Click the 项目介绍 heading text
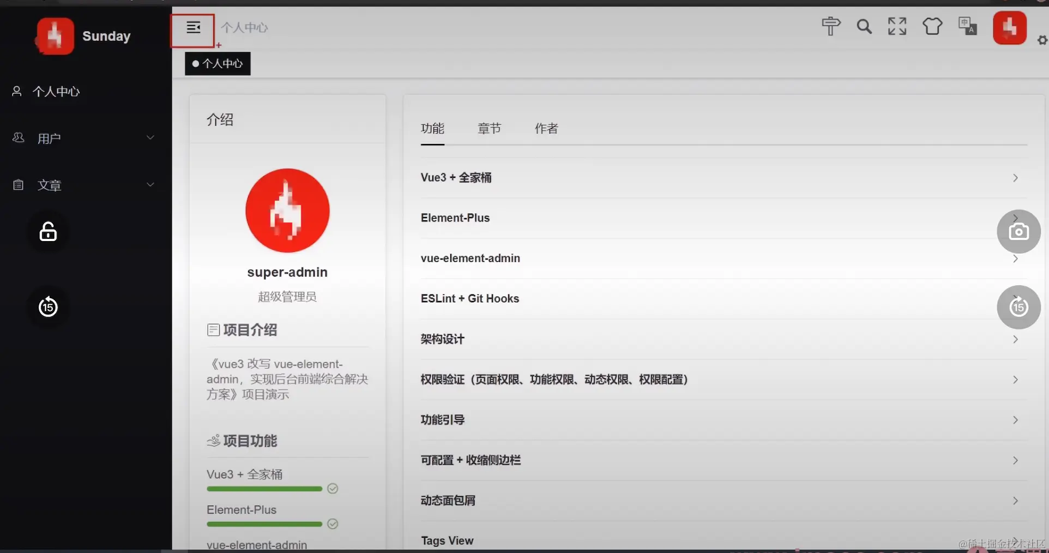This screenshot has height=553, width=1049. [x=250, y=330]
